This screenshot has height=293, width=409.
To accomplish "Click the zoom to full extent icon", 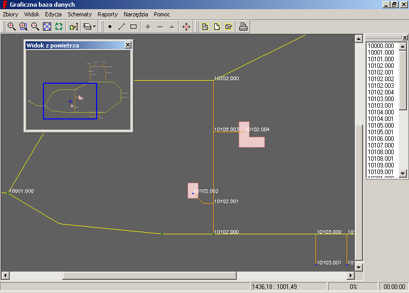I will click(47, 27).
